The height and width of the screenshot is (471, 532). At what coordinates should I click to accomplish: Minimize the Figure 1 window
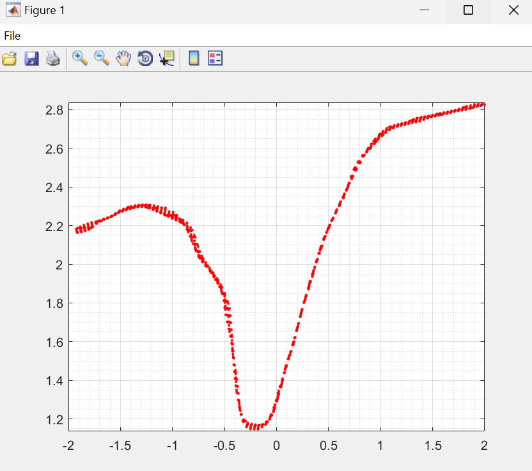pos(423,10)
